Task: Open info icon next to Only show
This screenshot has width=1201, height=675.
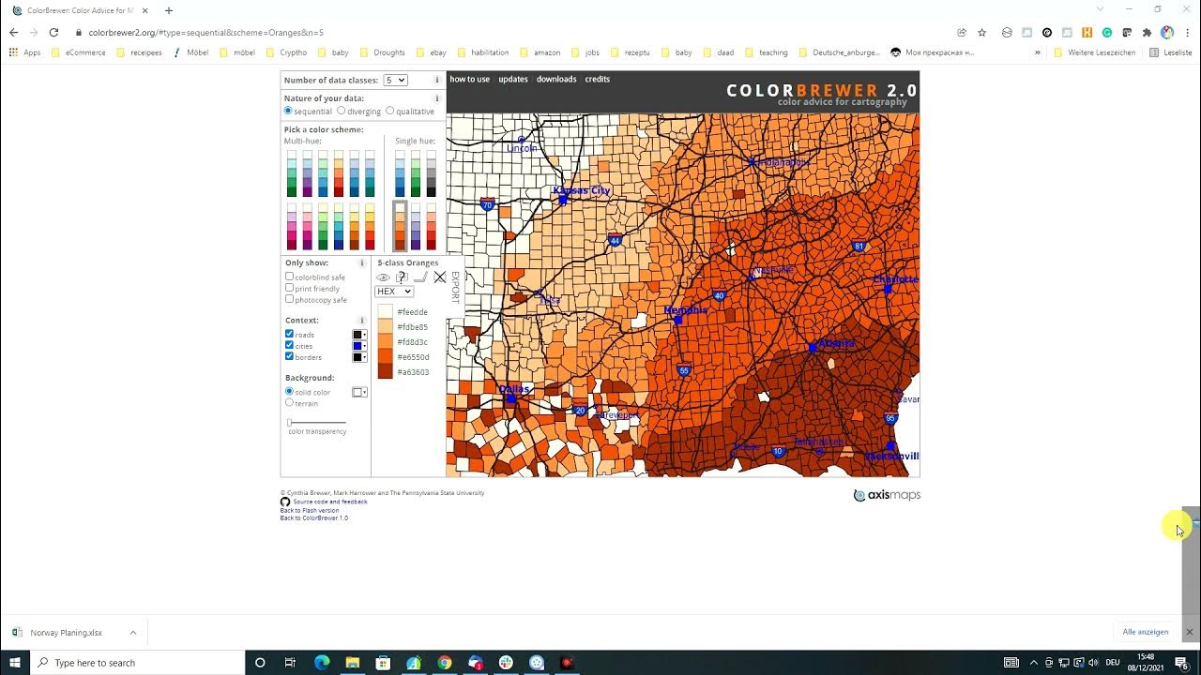Action: (362, 263)
